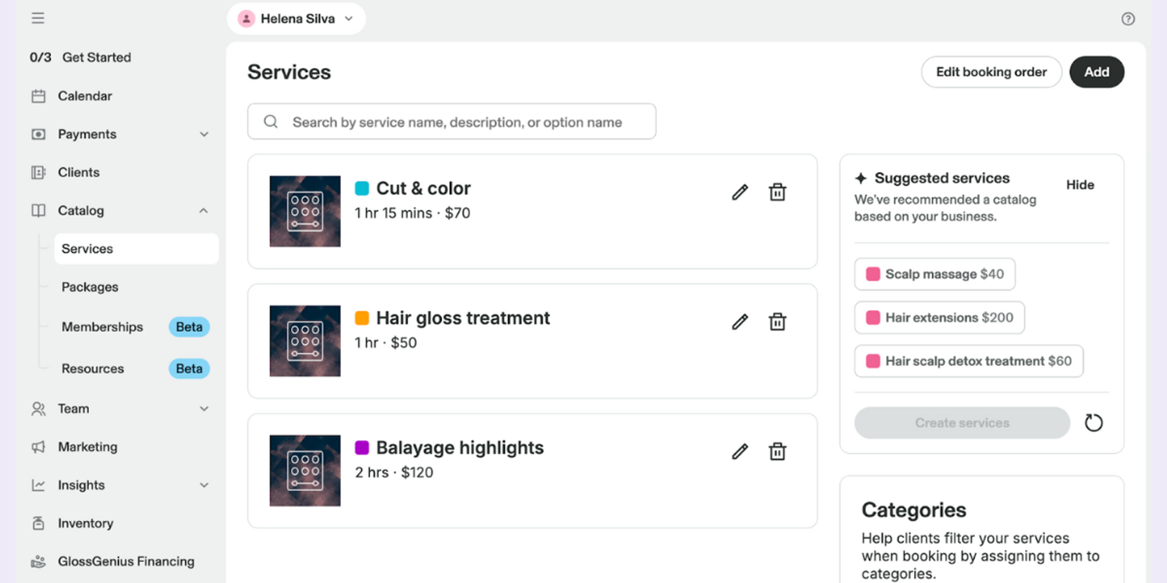Select the Scalp massage $40 suggestion
This screenshot has height=583, width=1167.
(934, 274)
